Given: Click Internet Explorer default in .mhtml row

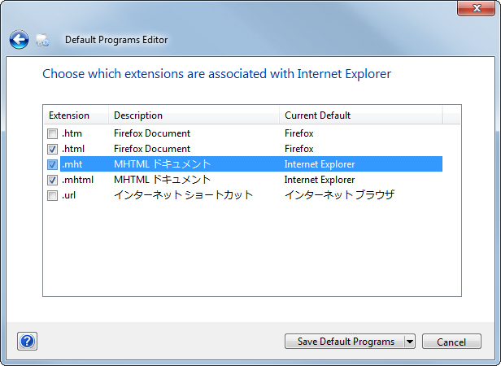Looking at the screenshot, I should pos(320,180).
